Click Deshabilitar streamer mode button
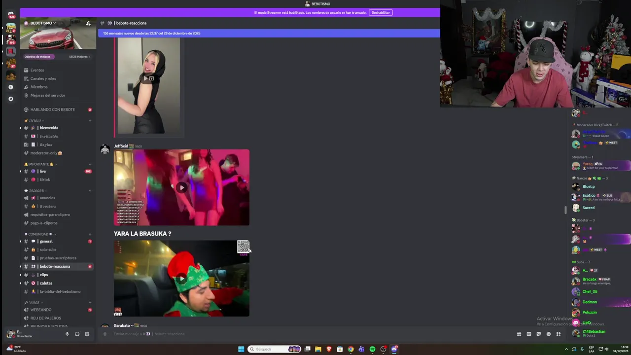The image size is (631, 355). pyautogui.click(x=381, y=13)
